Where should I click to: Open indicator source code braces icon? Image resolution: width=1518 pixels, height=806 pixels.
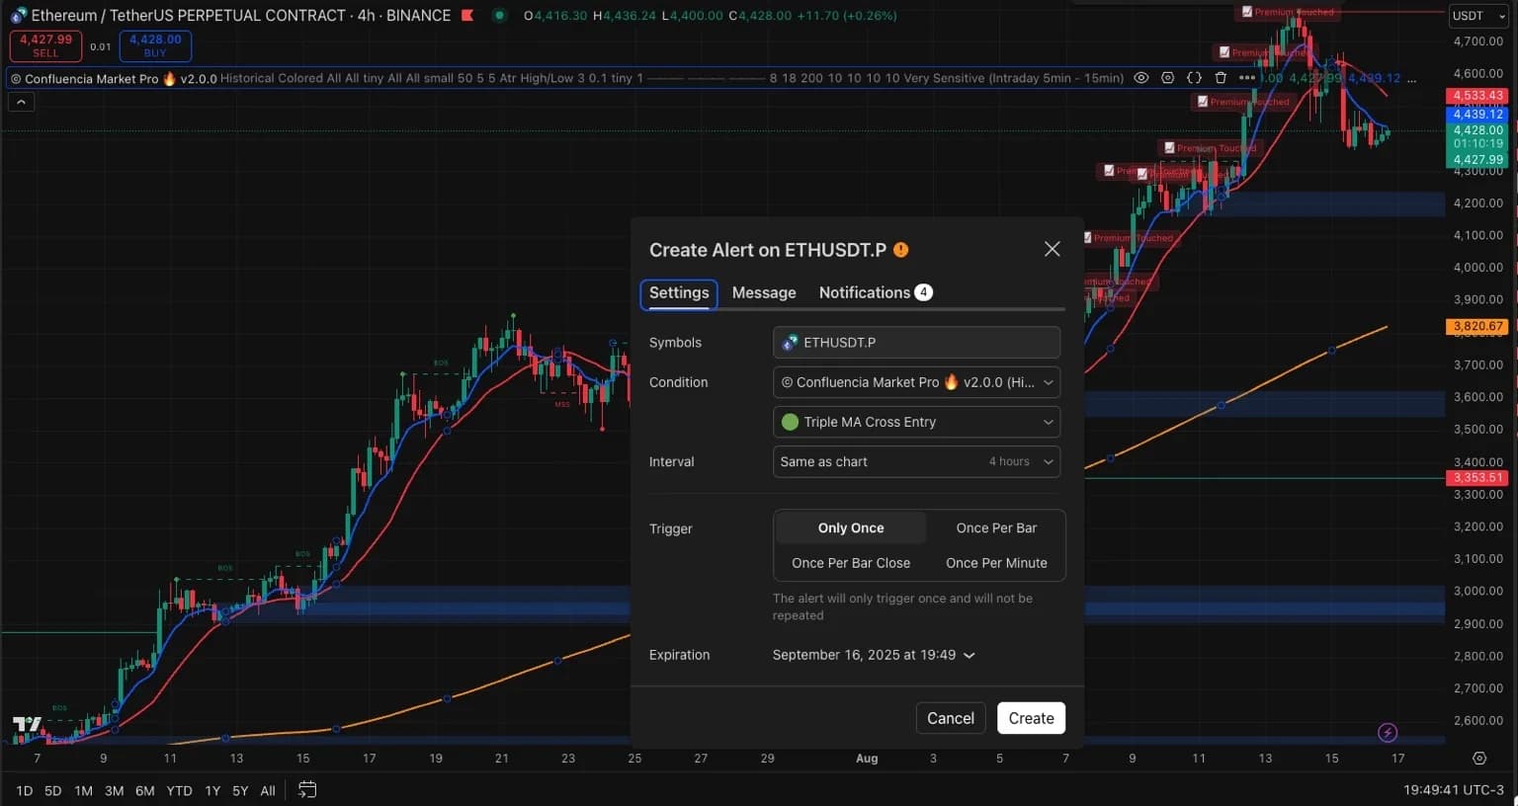pyautogui.click(x=1194, y=78)
